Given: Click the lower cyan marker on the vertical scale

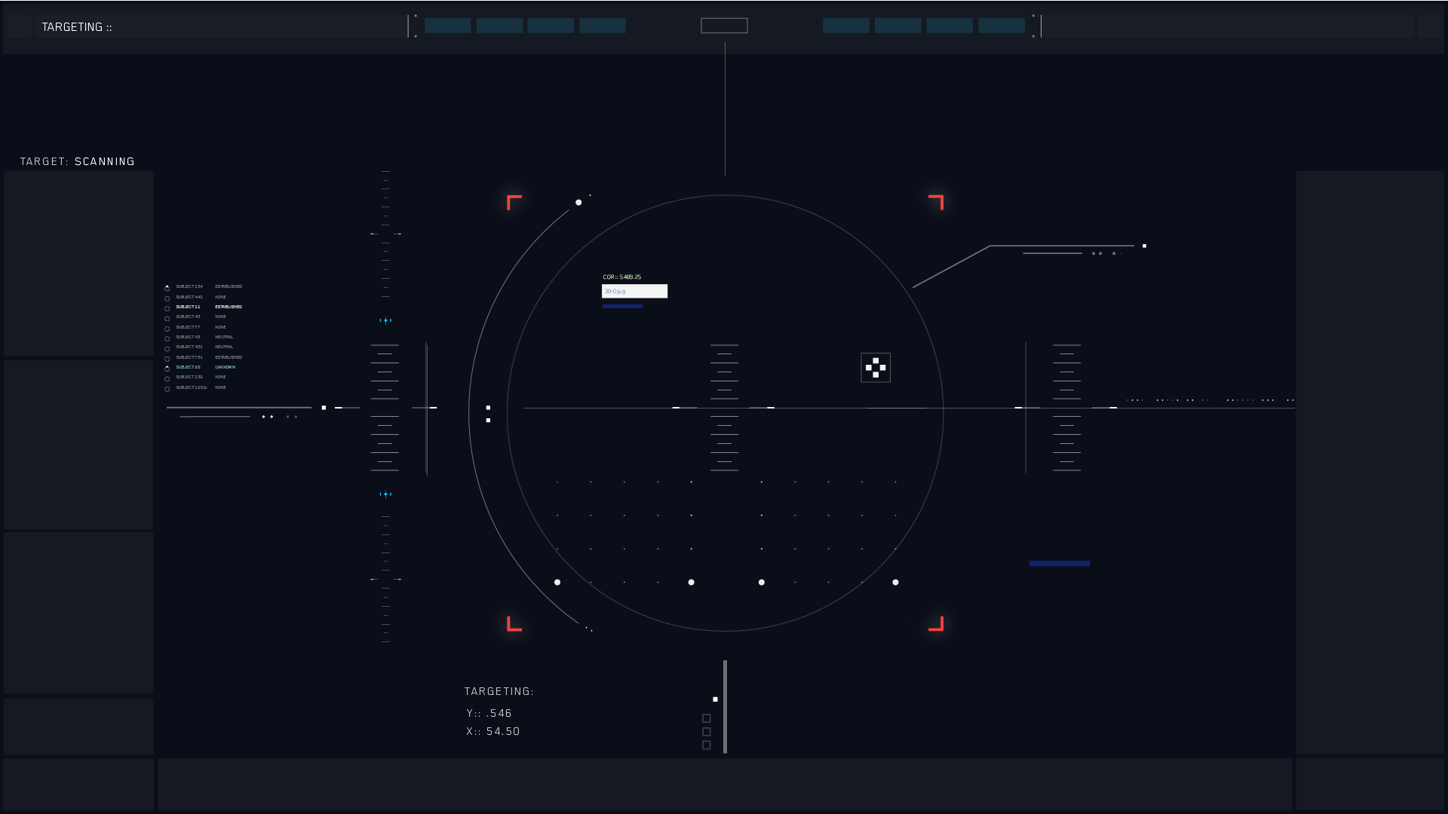Looking at the screenshot, I should click(x=385, y=494).
